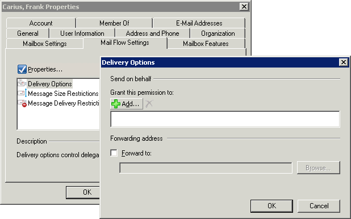The image size is (351, 219).
Task: Open the Address and Phone tab
Action: pos(152,33)
